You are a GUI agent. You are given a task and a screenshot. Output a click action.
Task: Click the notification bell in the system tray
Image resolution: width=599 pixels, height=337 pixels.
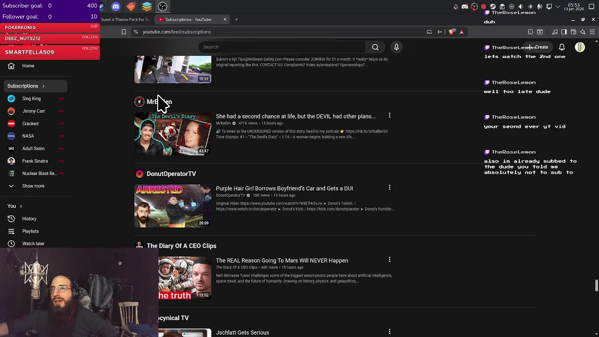pos(456,7)
